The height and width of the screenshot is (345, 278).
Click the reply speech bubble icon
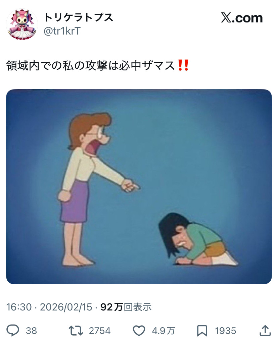(x=13, y=331)
